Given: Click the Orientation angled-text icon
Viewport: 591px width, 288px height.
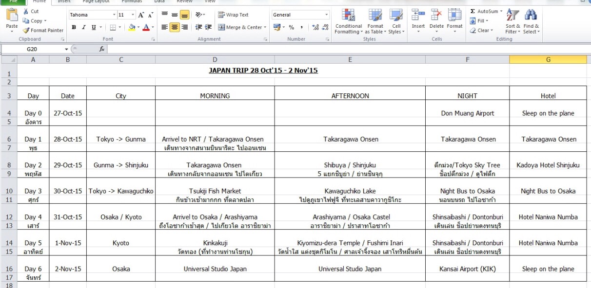Looking at the screenshot, I should [198, 15].
